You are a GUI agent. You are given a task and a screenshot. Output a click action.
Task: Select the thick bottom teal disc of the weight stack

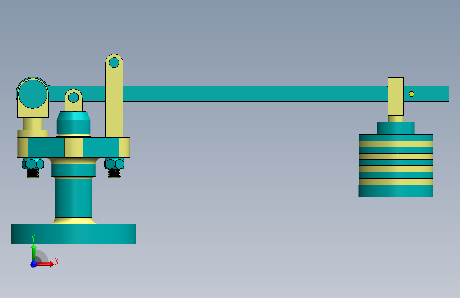point(396,191)
